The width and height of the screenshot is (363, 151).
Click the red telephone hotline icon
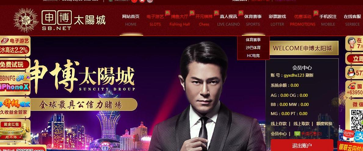(351, 86)
